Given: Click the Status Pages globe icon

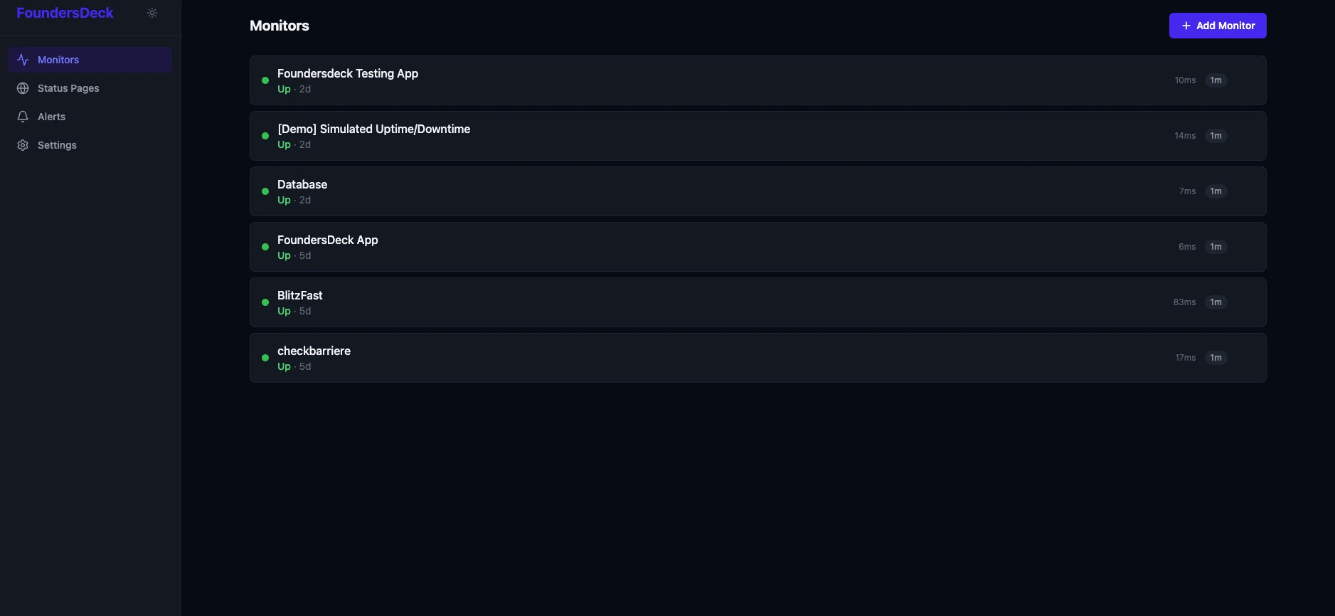Looking at the screenshot, I should (x=23, y=88).
